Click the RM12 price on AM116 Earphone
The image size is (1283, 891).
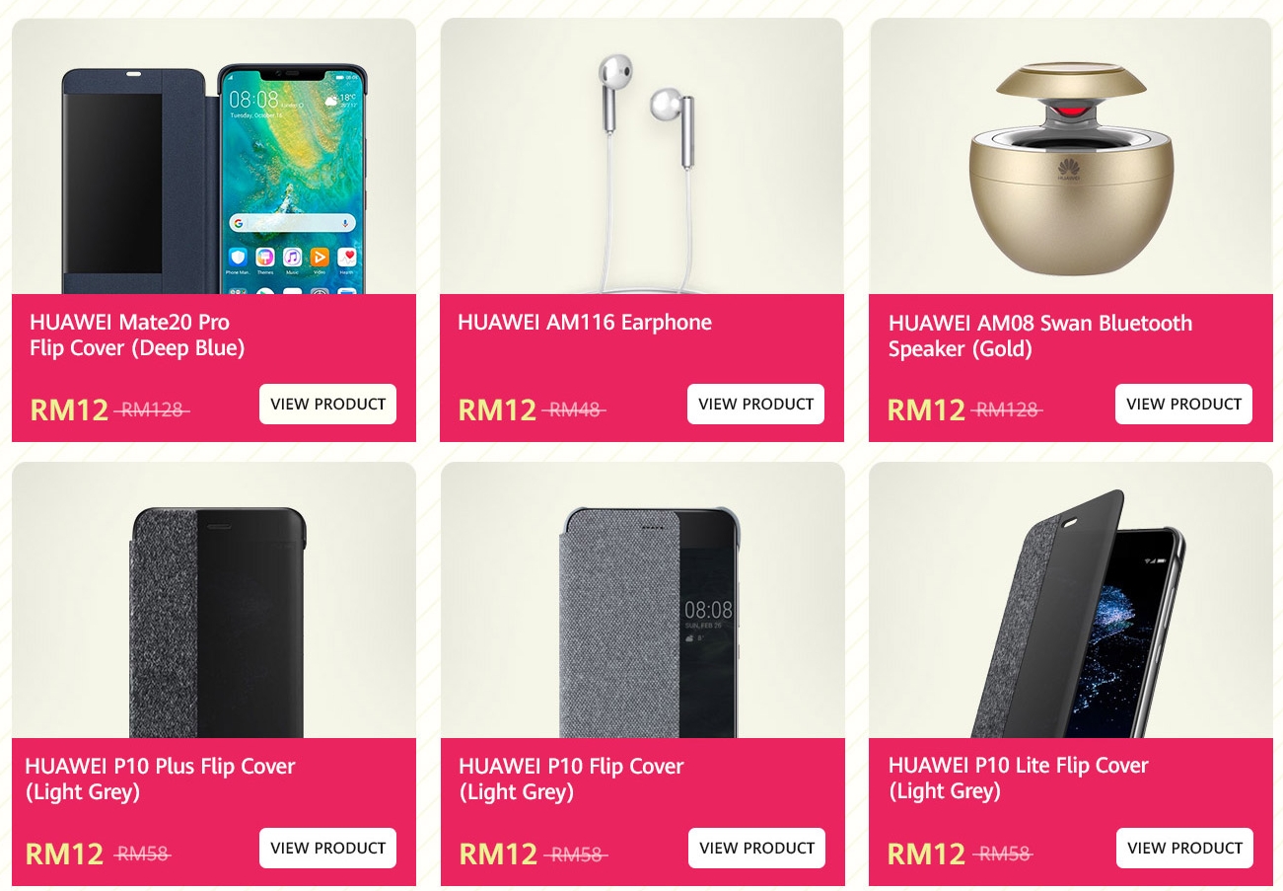497,409
